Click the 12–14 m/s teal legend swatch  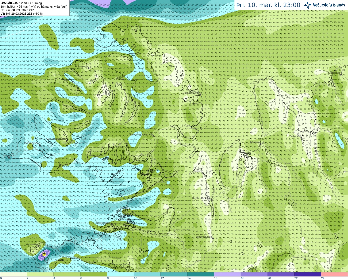174,274
